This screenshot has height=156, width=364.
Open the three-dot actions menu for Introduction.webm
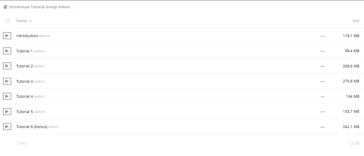[x=323, y=36]
